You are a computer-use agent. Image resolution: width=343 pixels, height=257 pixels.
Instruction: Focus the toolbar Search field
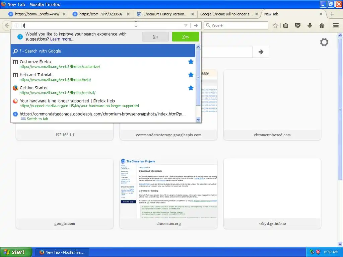coord(236,25)
